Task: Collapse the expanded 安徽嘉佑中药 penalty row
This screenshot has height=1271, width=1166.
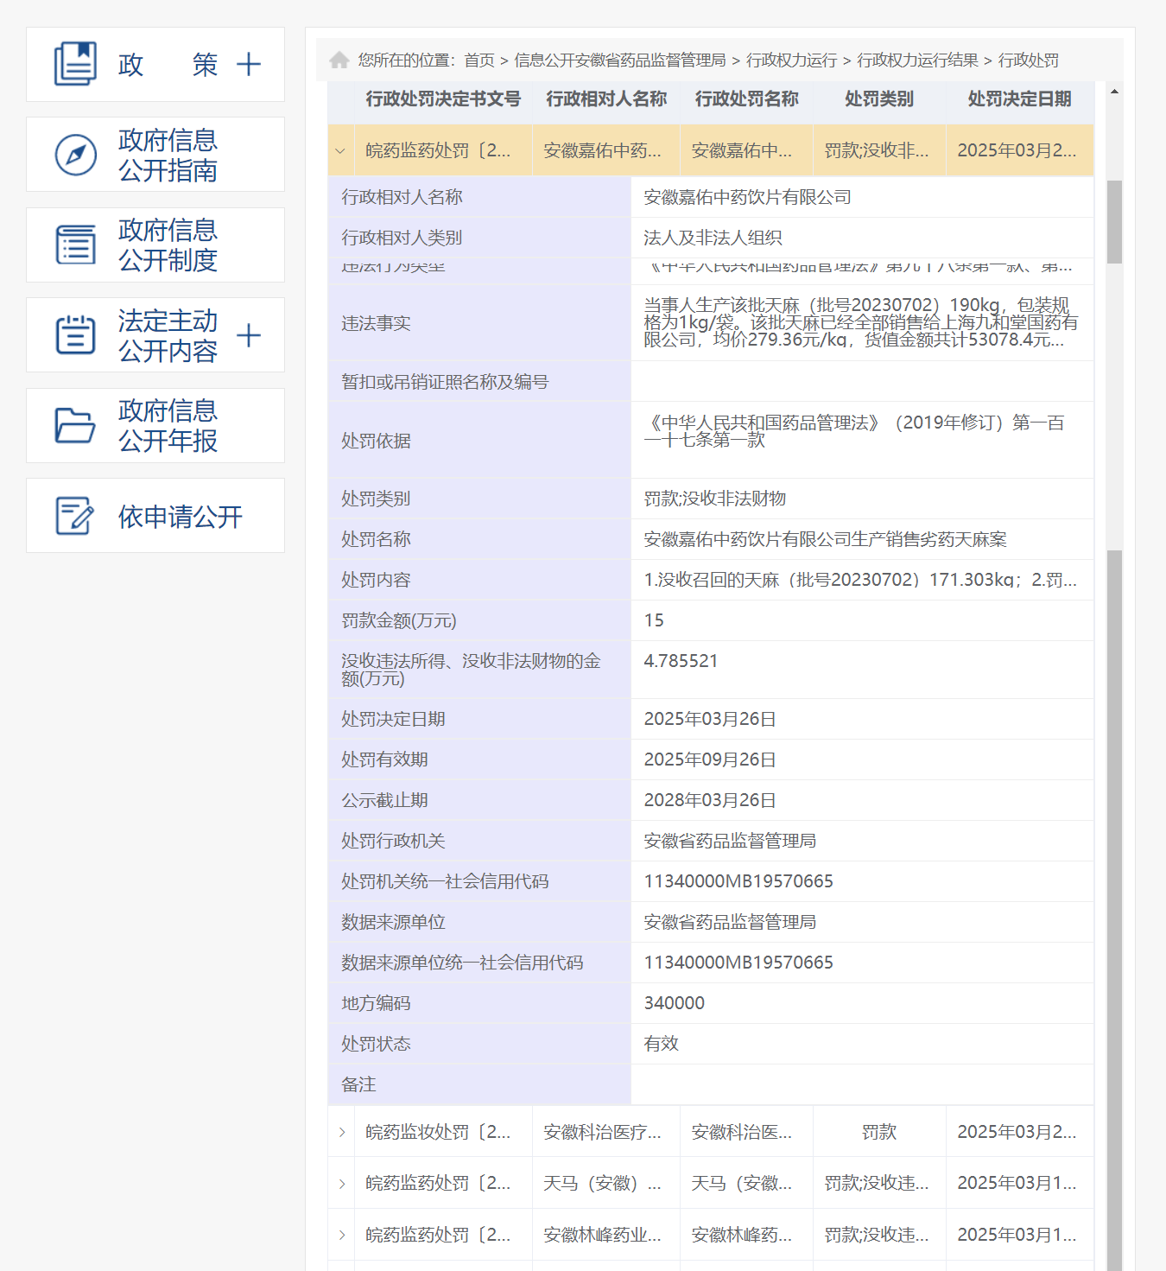Action: tap(340, 151)
